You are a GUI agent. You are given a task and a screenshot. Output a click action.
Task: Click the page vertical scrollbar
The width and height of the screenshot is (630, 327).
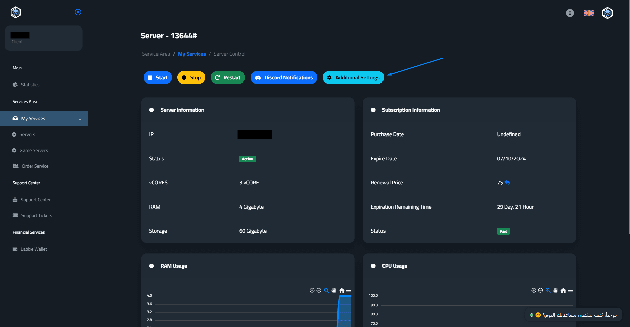(x=629, y=117)
